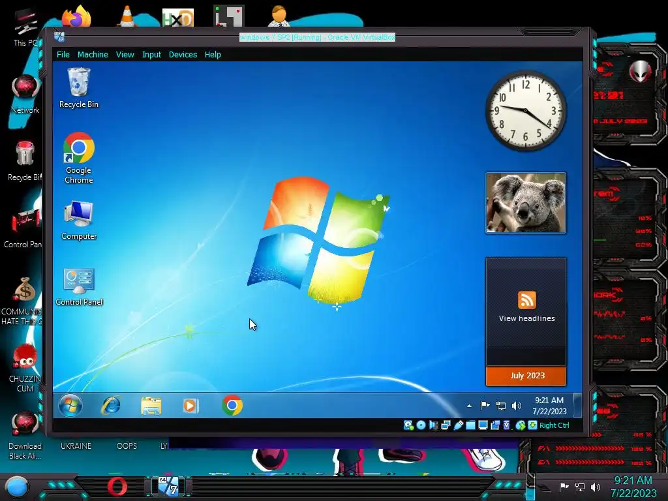Click VirtualBox USB devices indicator
668x501 pixels.
tap(459, 425)
